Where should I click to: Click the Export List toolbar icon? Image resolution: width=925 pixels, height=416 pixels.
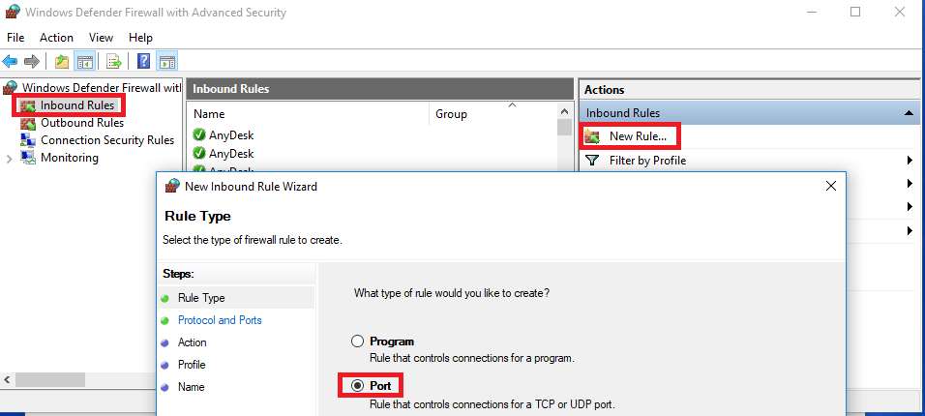(114, 62)
